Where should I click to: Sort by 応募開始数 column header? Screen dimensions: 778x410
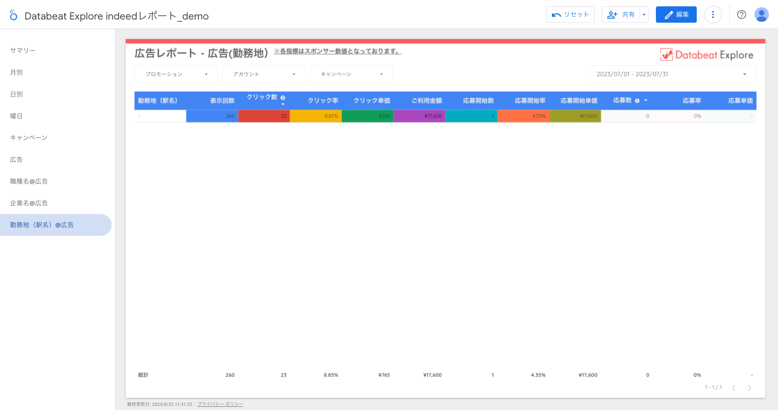(478, 101)
